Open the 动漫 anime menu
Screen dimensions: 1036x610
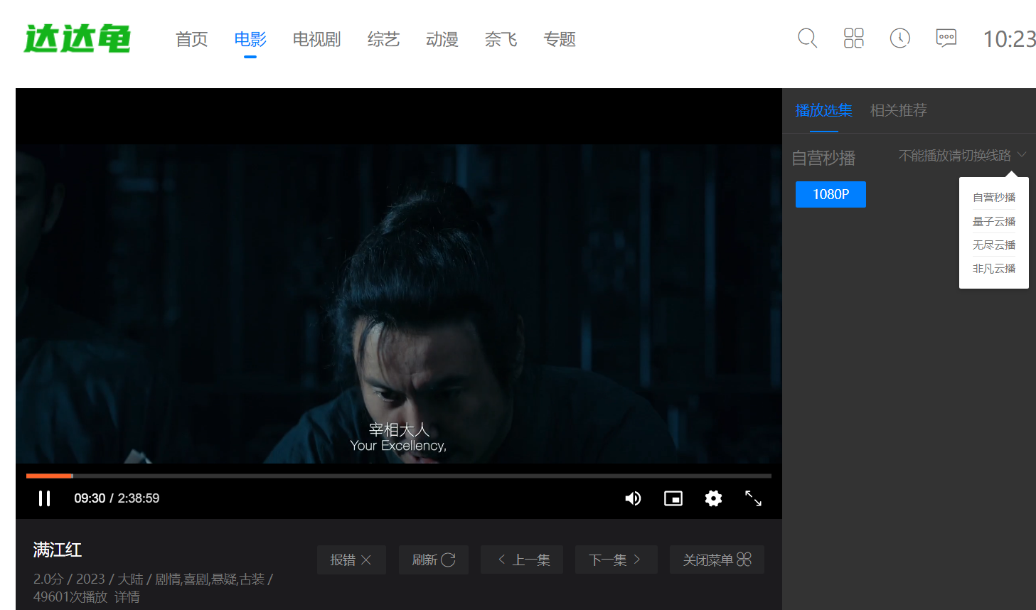(442, 39)
